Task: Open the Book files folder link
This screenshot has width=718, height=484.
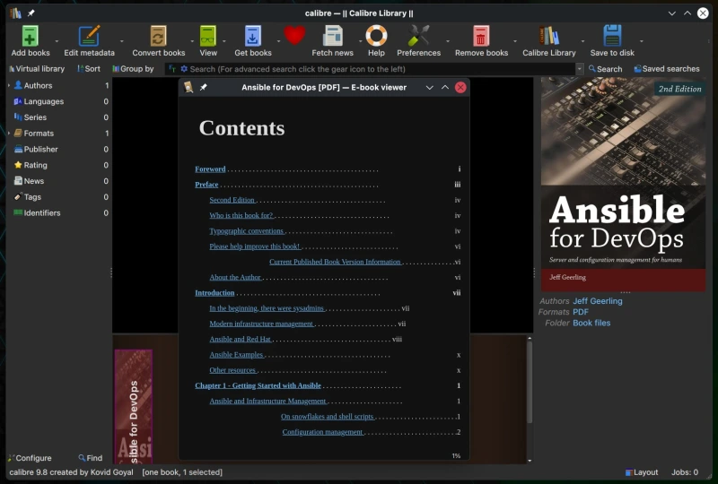Action: pyautogui.click(x=591, y=323)
